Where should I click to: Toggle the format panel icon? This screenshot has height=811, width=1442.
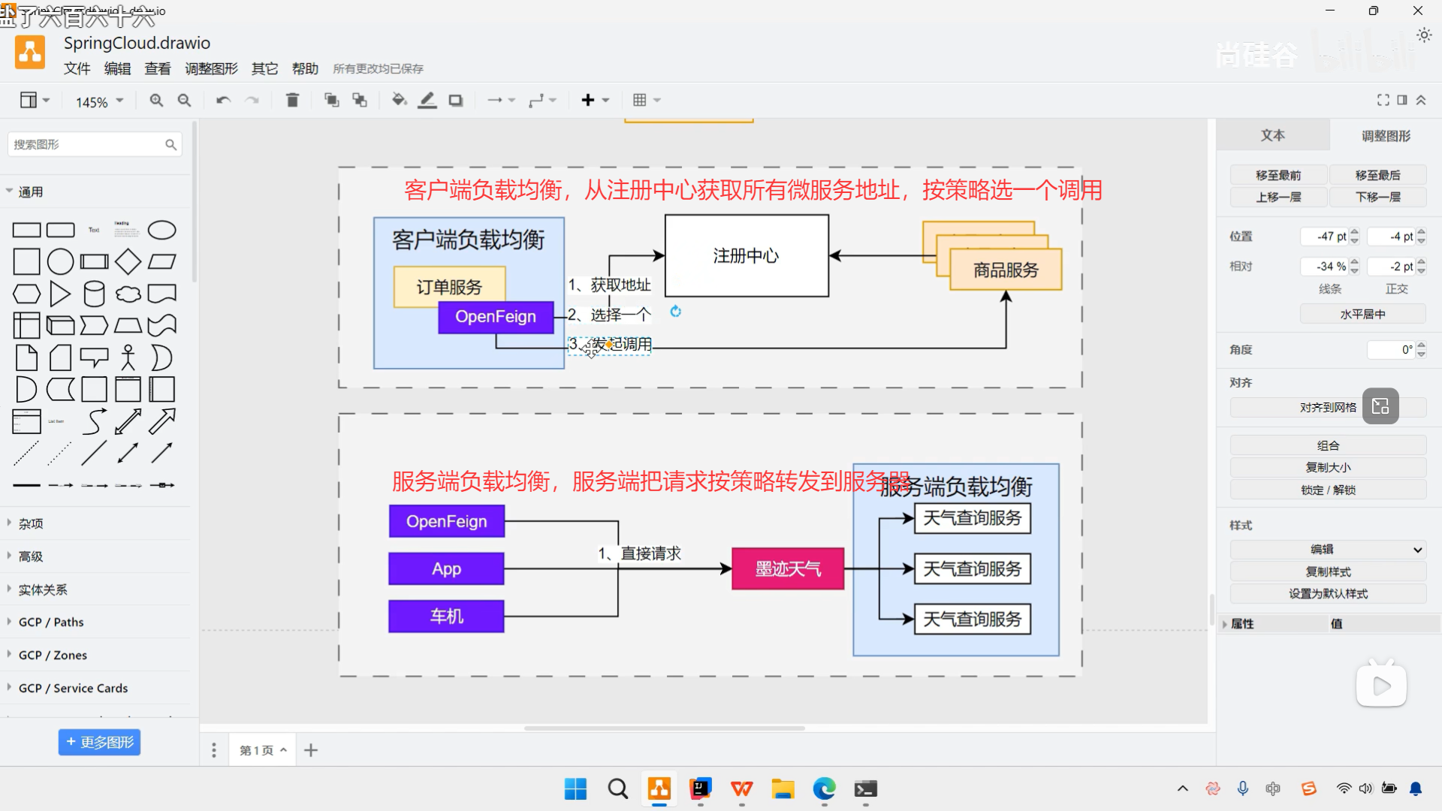click(1402, 100)
